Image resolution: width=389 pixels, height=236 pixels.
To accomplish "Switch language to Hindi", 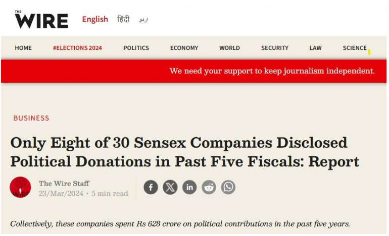I will (123, 19).
